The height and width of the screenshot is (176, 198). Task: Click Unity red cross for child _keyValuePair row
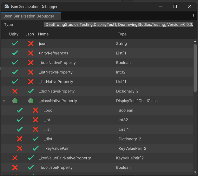coord(20,148)
